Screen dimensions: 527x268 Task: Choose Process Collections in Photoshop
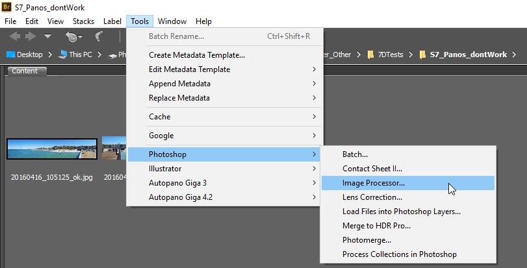(x=408, y=254)
